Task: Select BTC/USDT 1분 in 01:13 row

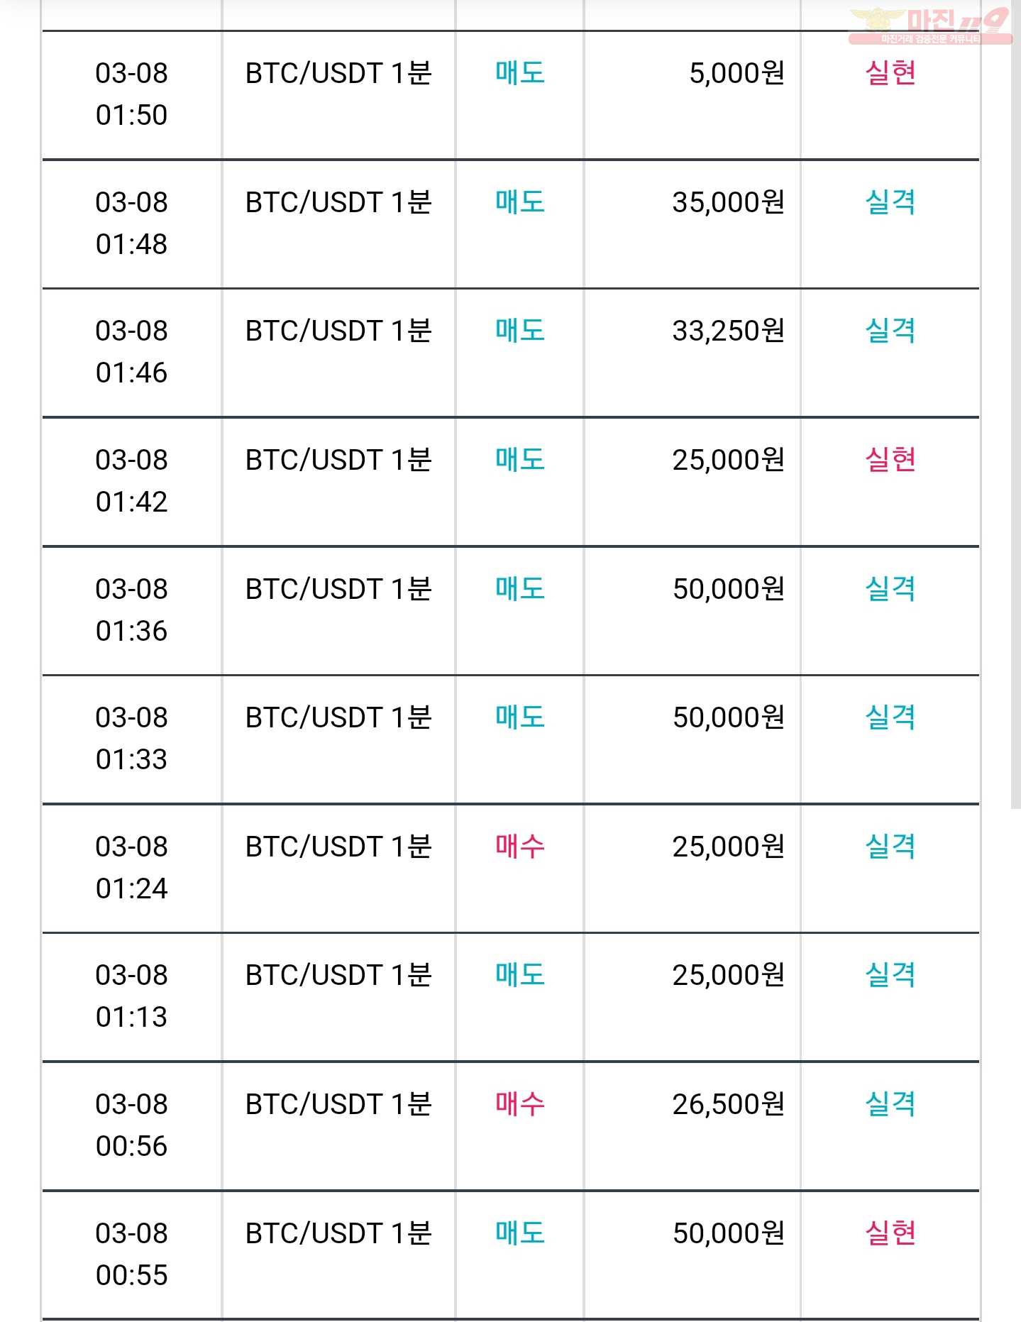Action: tap(338, 975)
